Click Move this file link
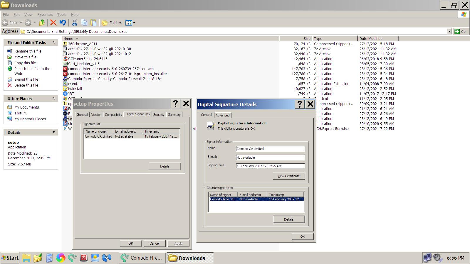This screenshot has width=470, height=264. click(25, 57)
